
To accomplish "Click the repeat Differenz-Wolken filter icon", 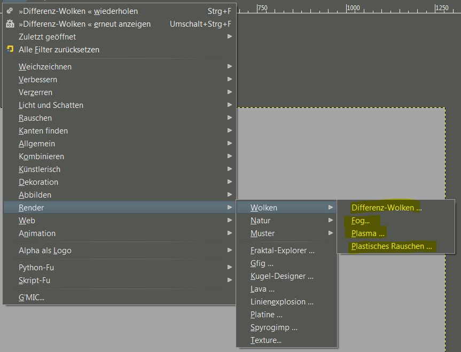I will (x=10, y=11).
